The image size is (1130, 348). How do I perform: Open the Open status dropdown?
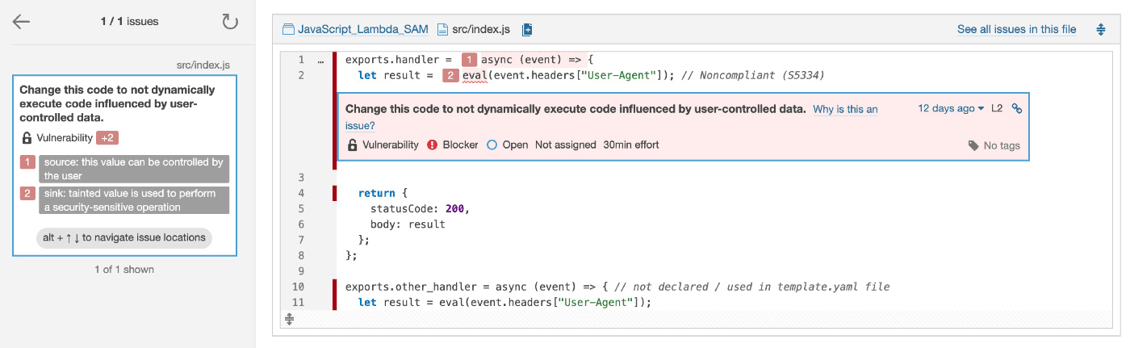pos(508,145)
